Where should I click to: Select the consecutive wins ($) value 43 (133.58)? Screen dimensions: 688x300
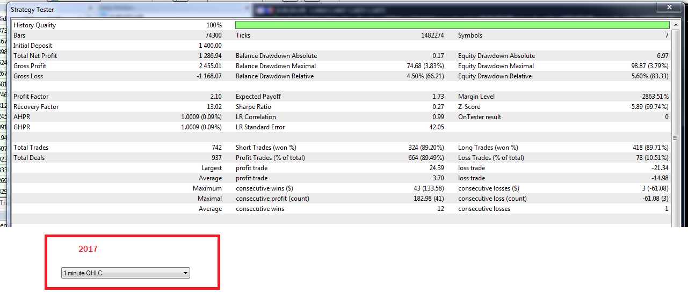coord(427,188)
